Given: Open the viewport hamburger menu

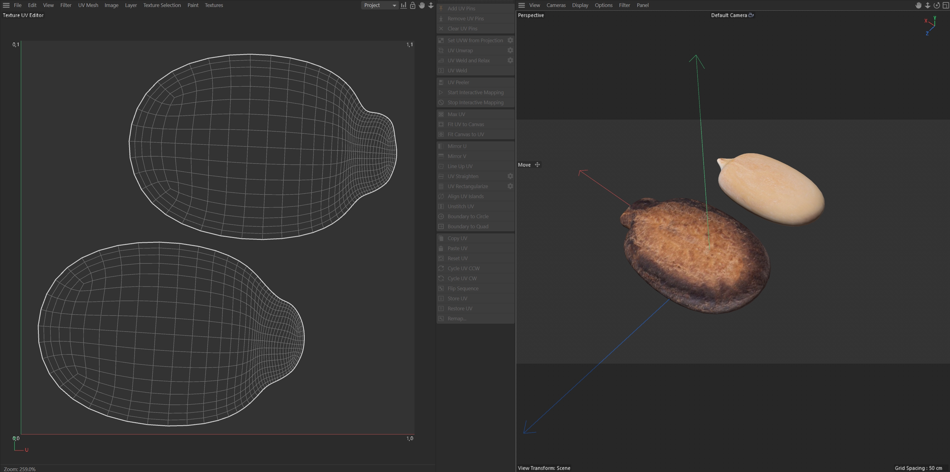Looking at the screenshot, I should click(x=521, y=5).
